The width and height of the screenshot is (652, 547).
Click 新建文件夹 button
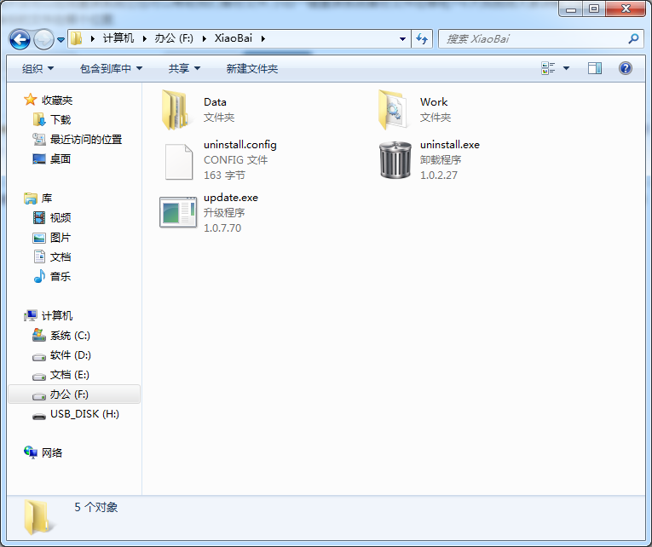(x=252, y=68)
